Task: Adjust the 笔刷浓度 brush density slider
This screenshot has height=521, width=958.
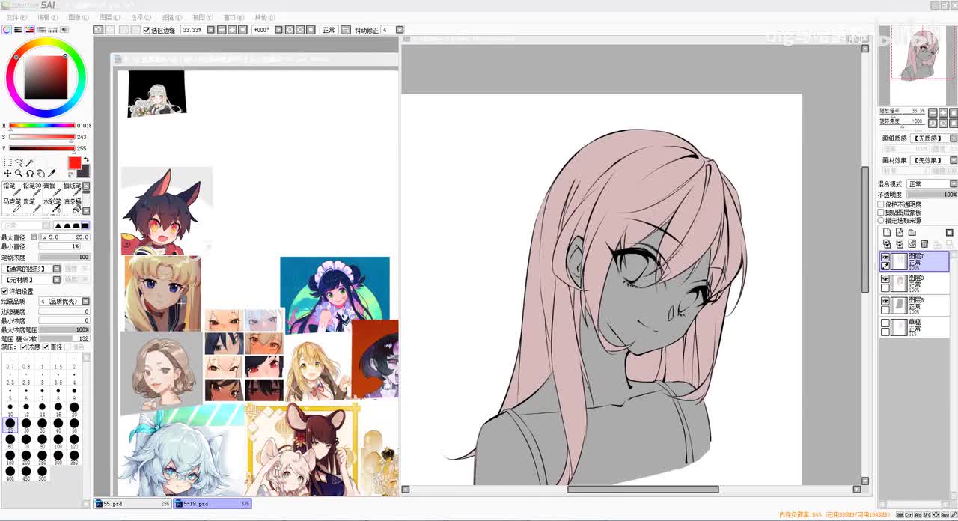Action: coord(64,257)
